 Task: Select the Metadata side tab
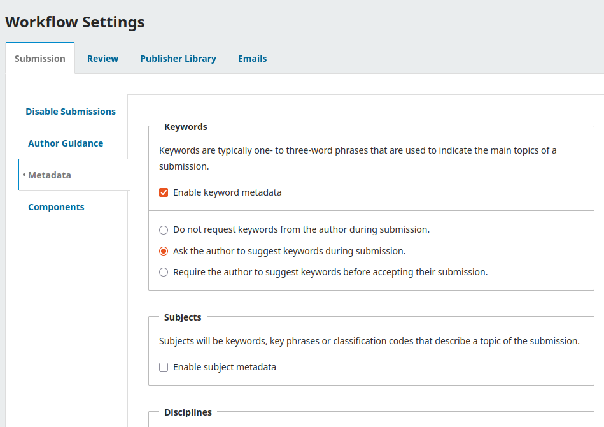pyautogui.click(x=50, y=175)
